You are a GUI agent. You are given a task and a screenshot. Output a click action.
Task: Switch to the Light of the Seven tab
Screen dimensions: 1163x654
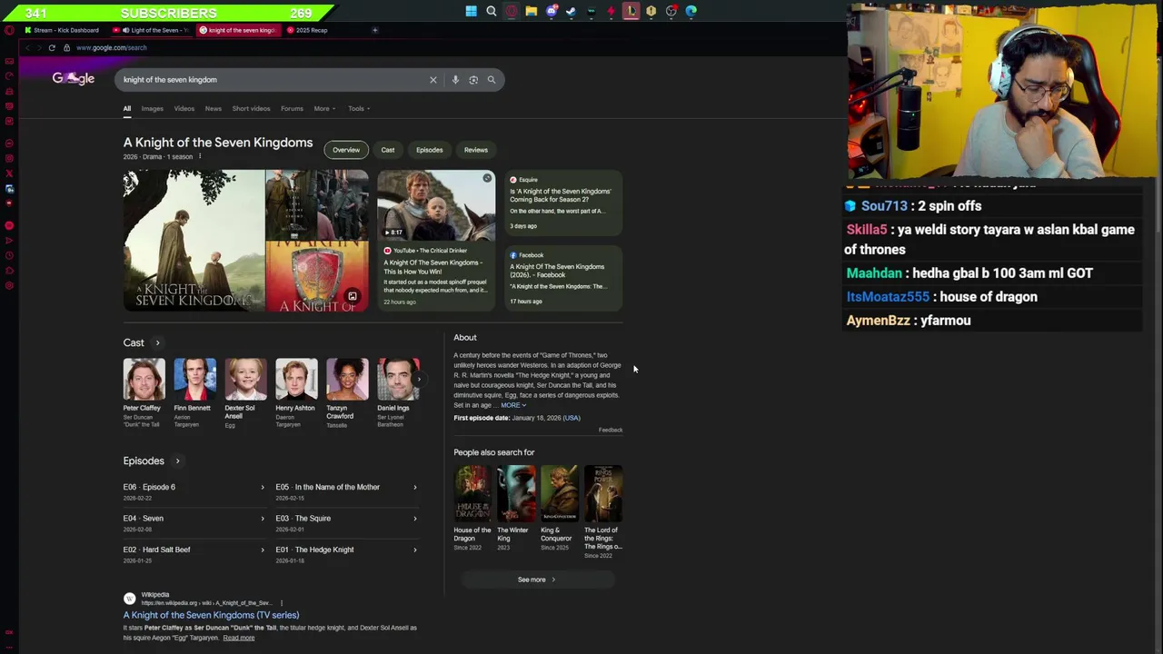tap(152, 30)
